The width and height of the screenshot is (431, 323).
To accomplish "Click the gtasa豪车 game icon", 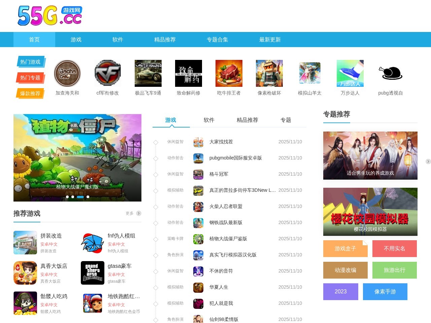I will 93,273.
